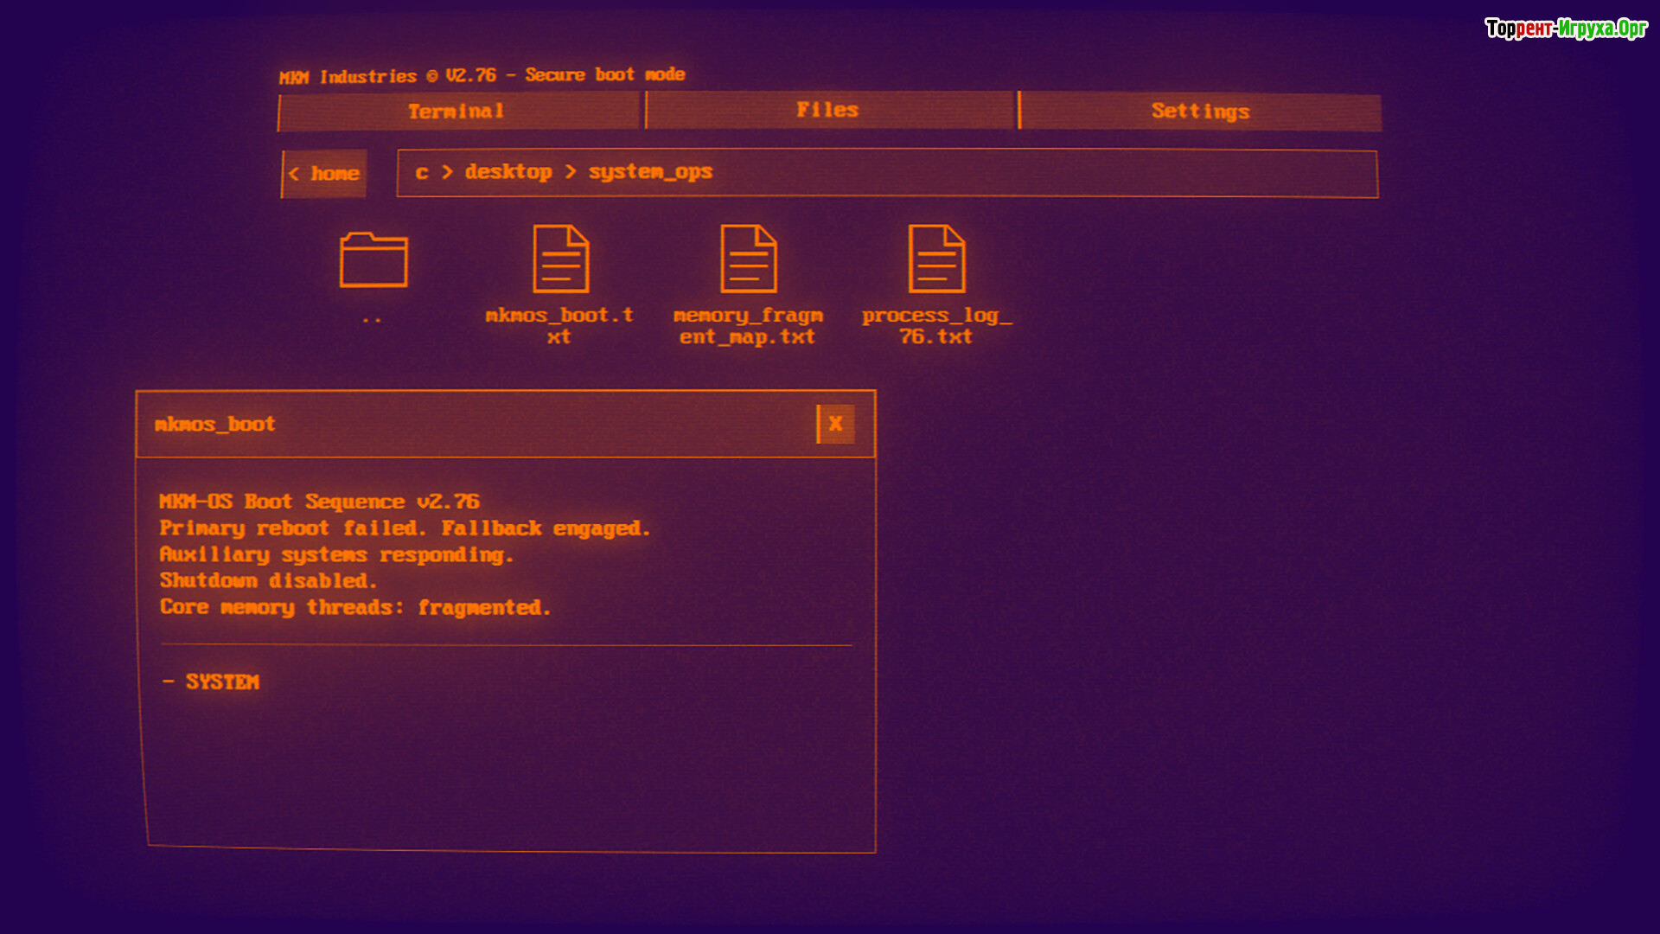Open the parent directory folder icon

click(373, 259)
